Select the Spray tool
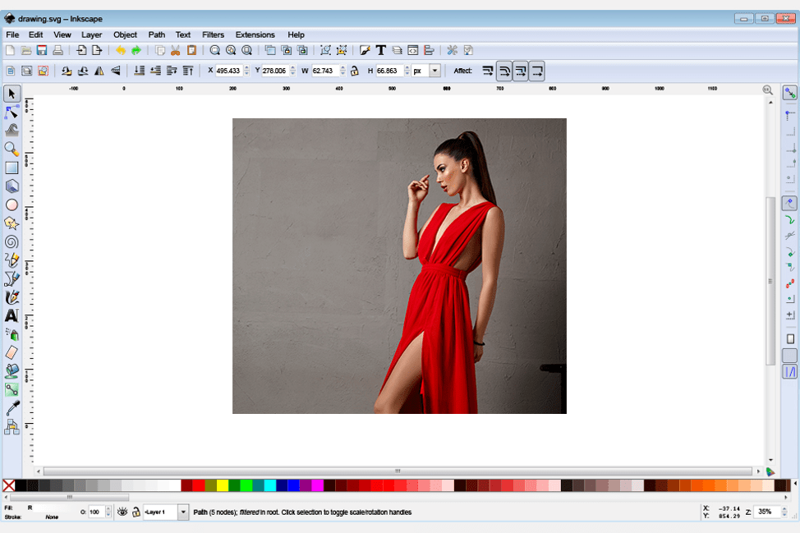Viewport: 800px width, 533px height. pyautogui.click(x=11, y=334)
